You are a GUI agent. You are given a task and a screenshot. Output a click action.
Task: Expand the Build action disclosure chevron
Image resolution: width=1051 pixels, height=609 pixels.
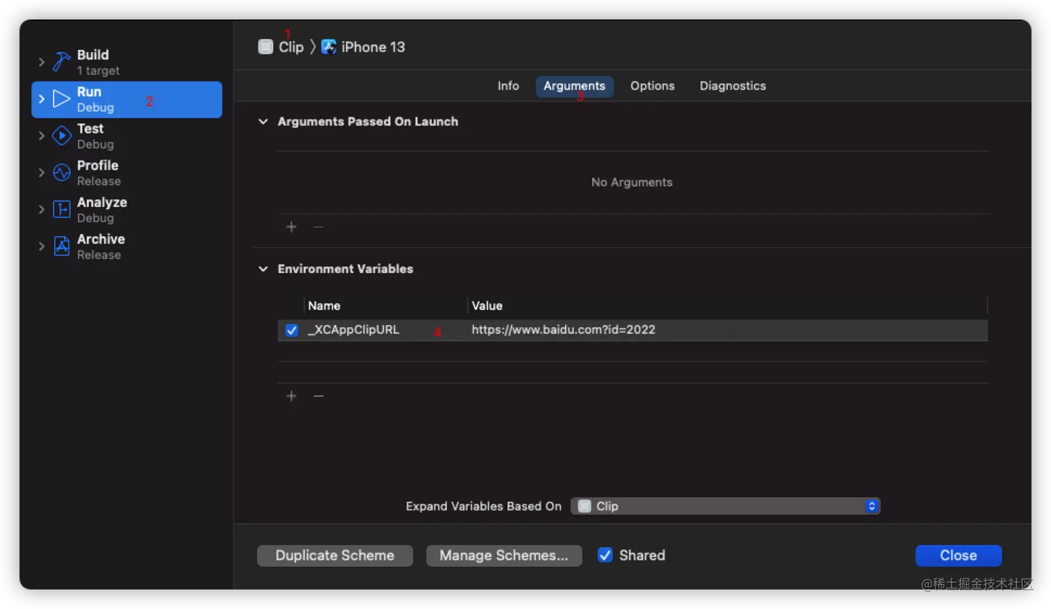point(42,62)
